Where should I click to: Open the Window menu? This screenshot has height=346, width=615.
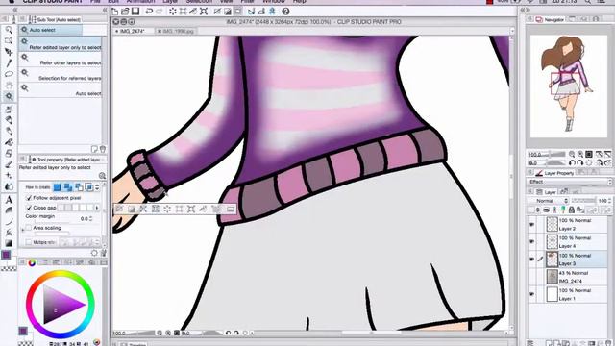click(273, 2)
